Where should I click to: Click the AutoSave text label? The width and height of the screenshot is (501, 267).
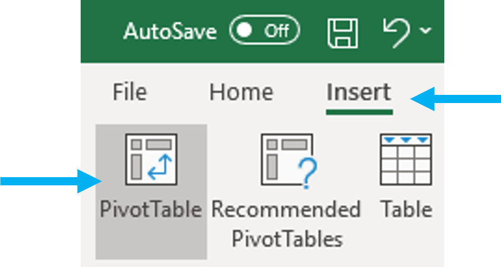170,31
